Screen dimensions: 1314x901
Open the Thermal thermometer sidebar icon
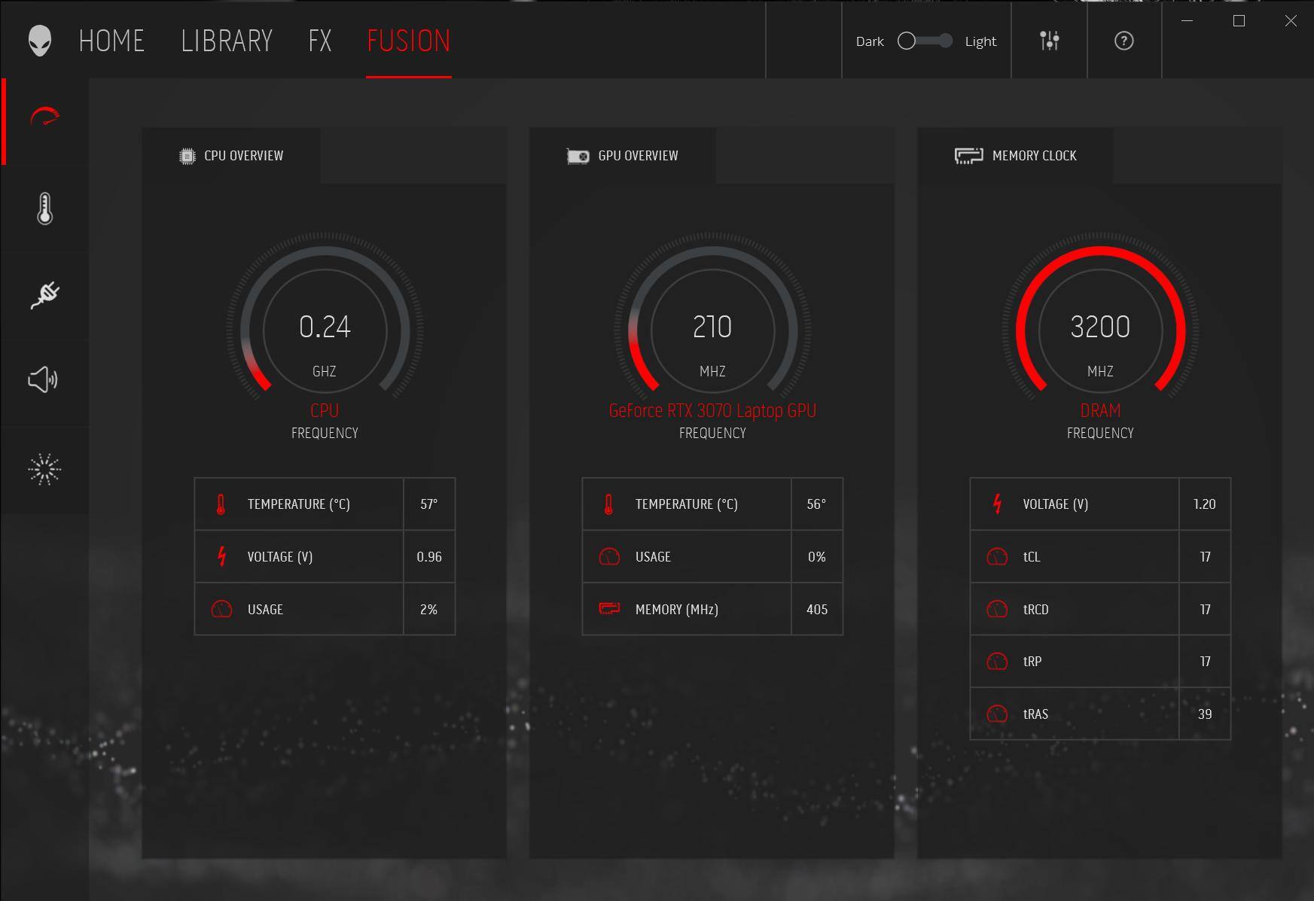click(x=44, y=209)
